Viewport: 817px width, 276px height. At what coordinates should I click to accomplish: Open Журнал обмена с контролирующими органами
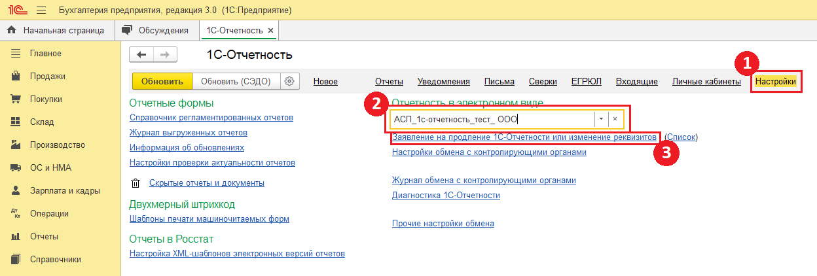(484, 181)
